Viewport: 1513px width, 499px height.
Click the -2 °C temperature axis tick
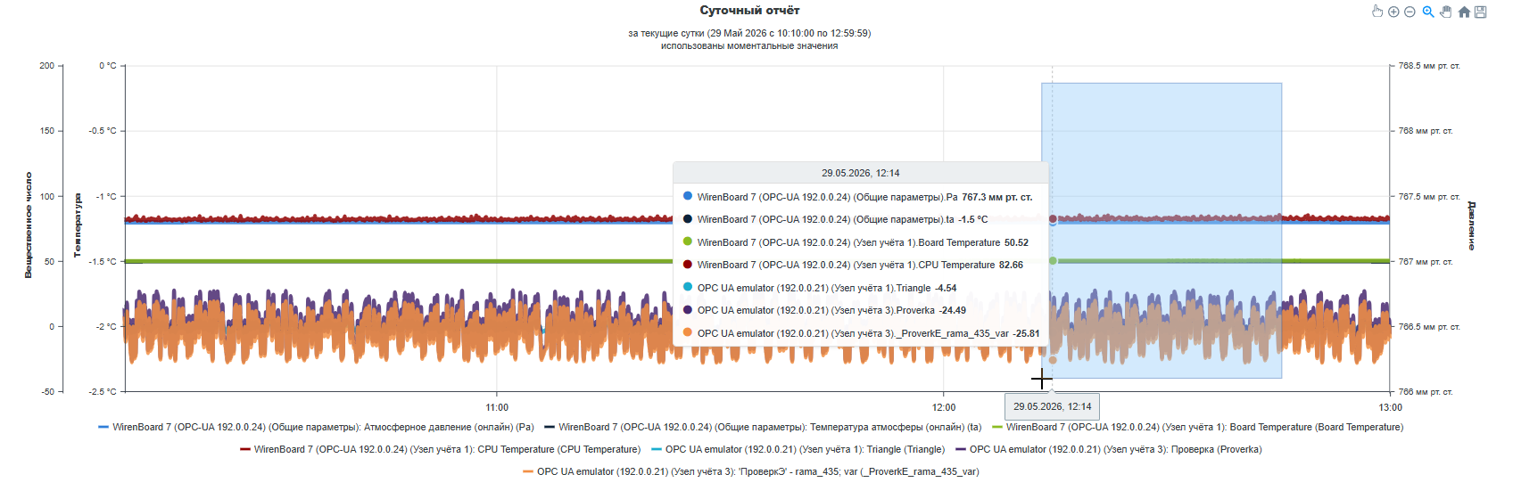tap(106, 327)
